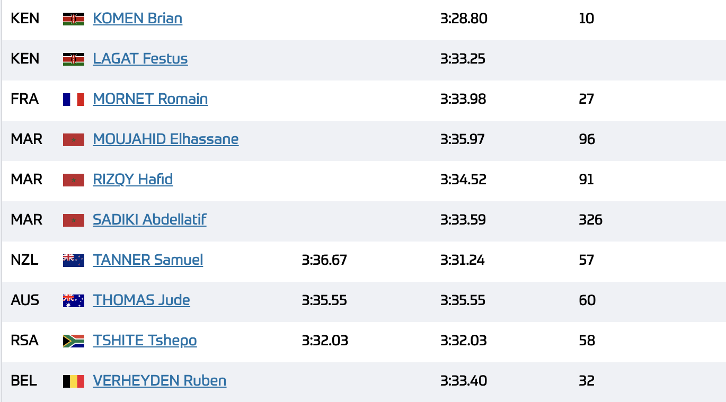Open MOUJAHID Elhassane profile link

165,139
